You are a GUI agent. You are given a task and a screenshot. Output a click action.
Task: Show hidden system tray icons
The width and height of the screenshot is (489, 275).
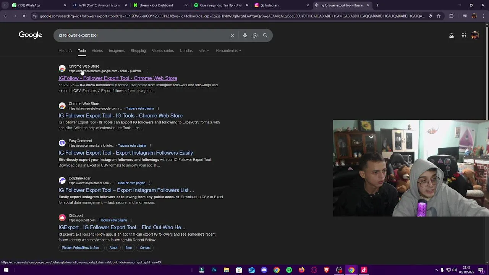coord(436,270)
